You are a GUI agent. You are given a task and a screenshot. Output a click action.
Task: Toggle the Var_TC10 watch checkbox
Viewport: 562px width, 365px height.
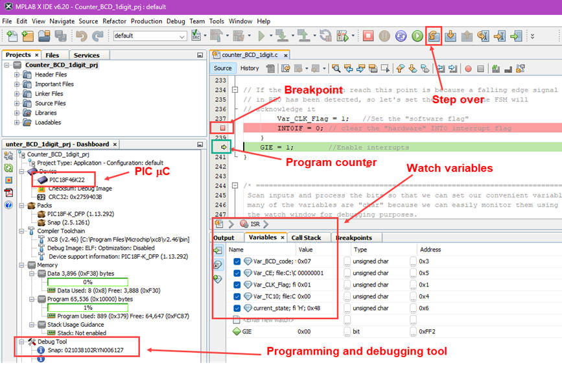(237, 296)
